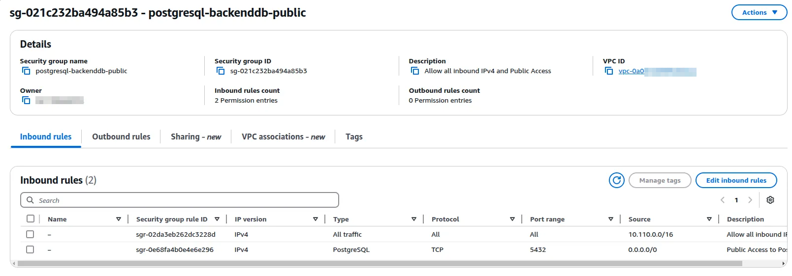
Task: Open the Actions dropdown menu
Action: point(759,13)
